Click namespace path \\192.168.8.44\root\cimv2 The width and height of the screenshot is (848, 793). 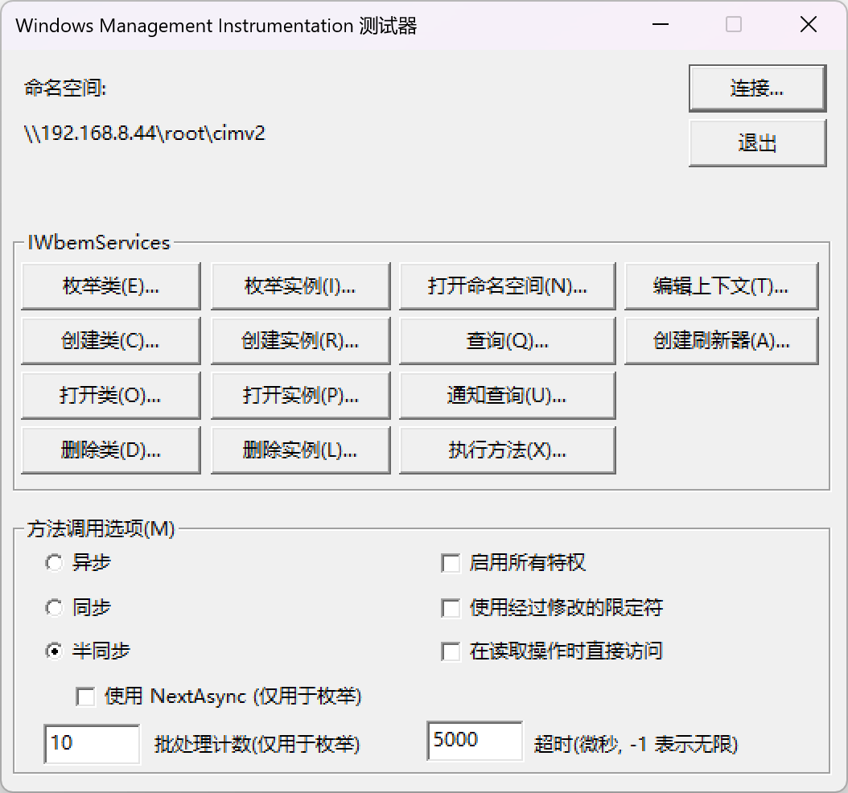pos(144,133)
